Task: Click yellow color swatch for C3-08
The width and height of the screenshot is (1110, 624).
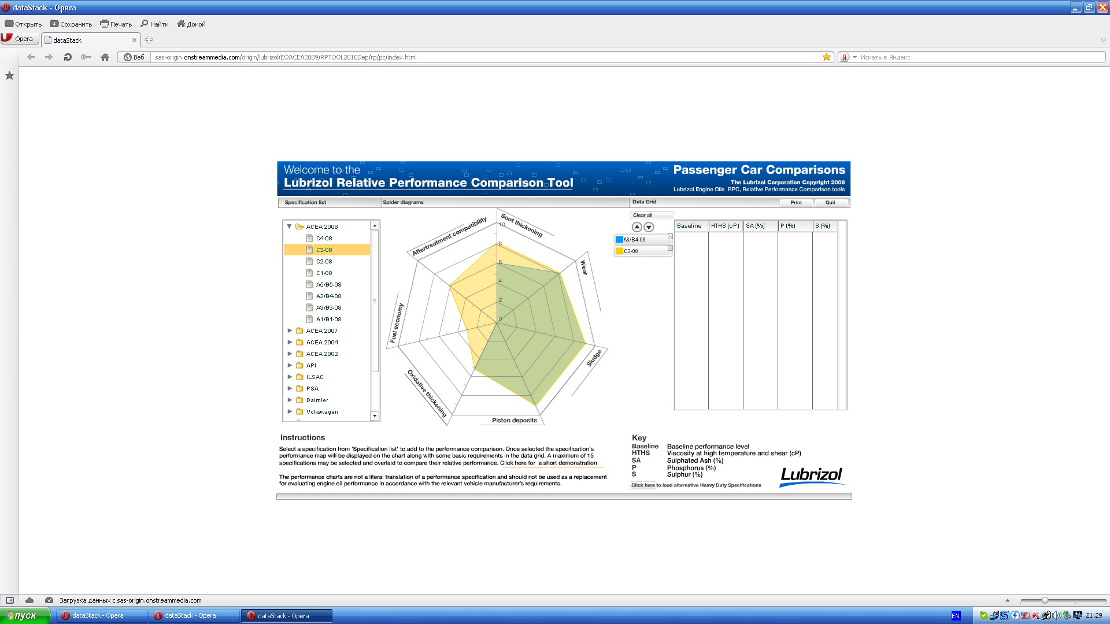Action: 619,251
